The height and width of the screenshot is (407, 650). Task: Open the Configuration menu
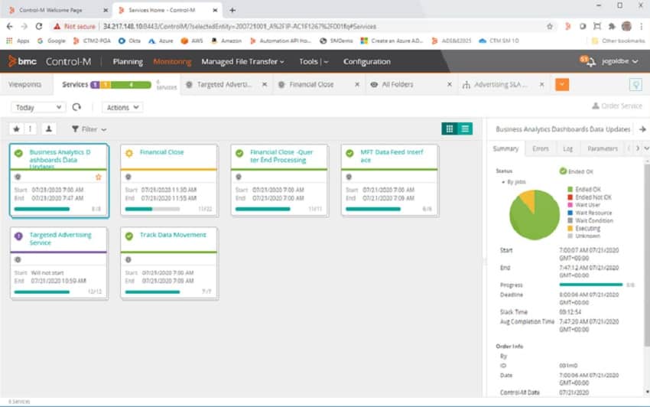(366, 61)
